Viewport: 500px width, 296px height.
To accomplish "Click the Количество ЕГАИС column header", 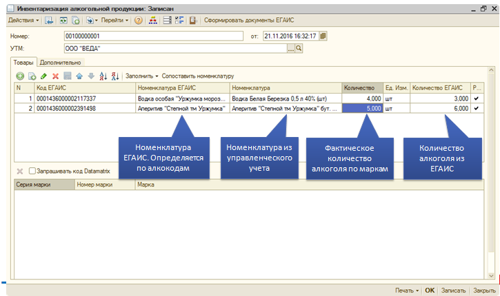I will point(441,88).
